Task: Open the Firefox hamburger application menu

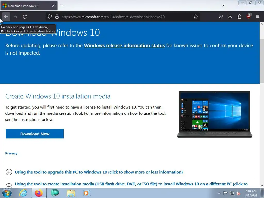Action: coord(258,17)
